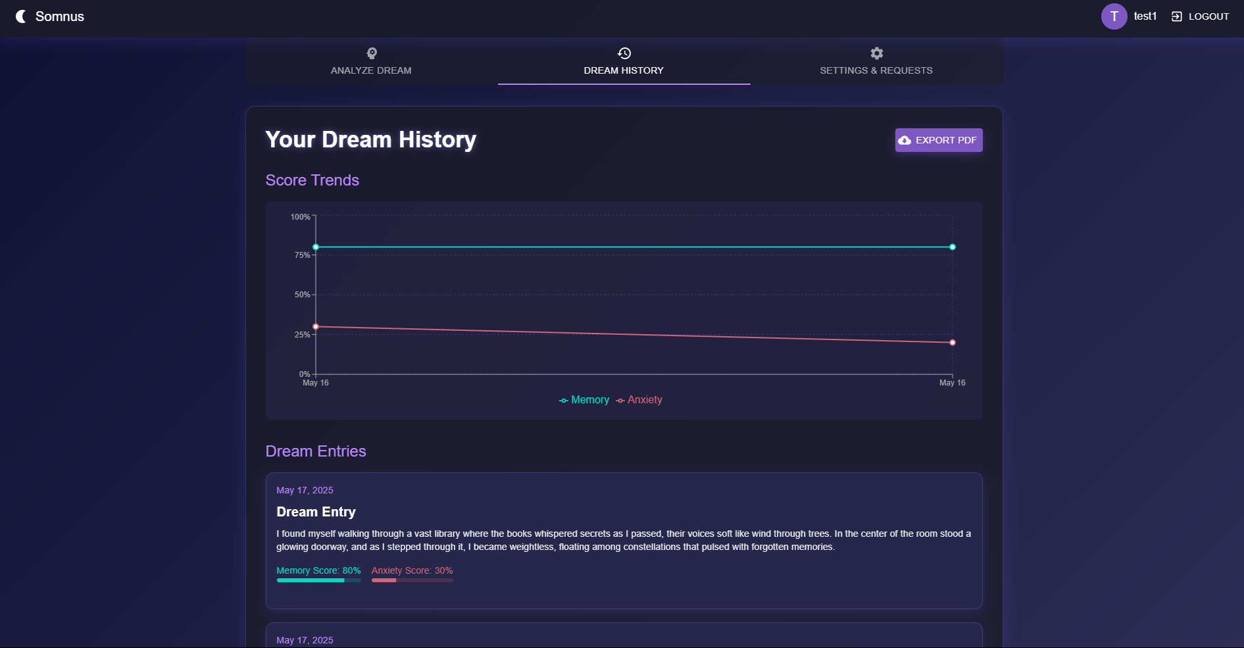The width and height of the screenshot is (1244, 648).
Task: Open the test1 user avatar
Action: coord(1114,16)
